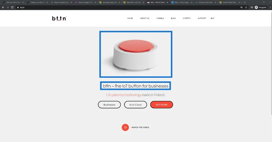Click the Businesses button

[x=109, y=104]
